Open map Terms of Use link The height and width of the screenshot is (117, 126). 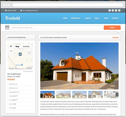29,69
